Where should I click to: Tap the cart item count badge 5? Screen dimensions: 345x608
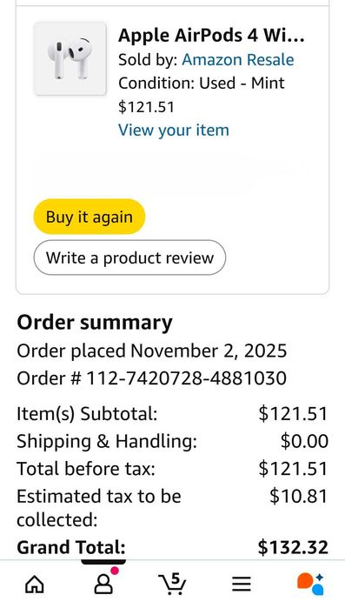tap(176, 579)
